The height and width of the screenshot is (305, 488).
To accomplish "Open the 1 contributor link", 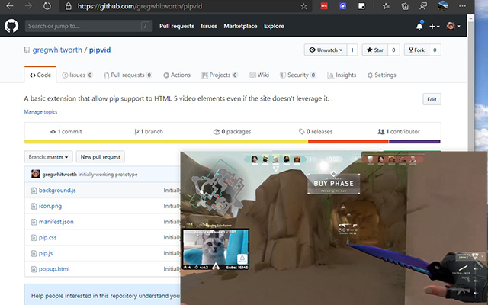I will click(x=399, y=132).
